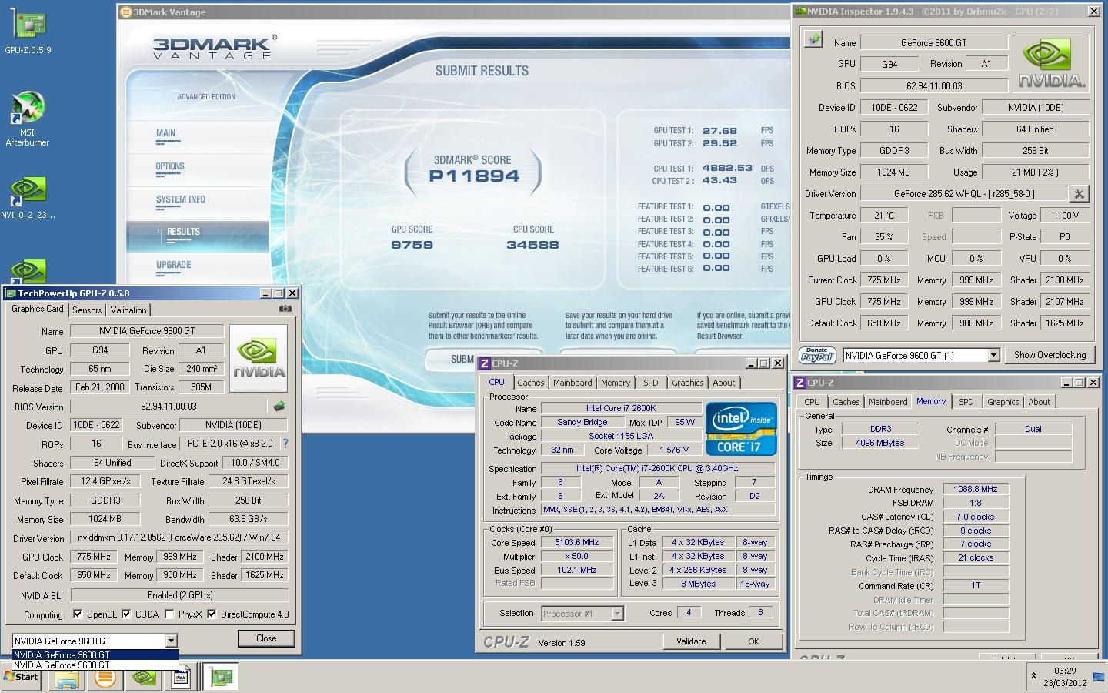
Task: Open SPD tab in front CPU-Z window
Action: click(651, 383)
